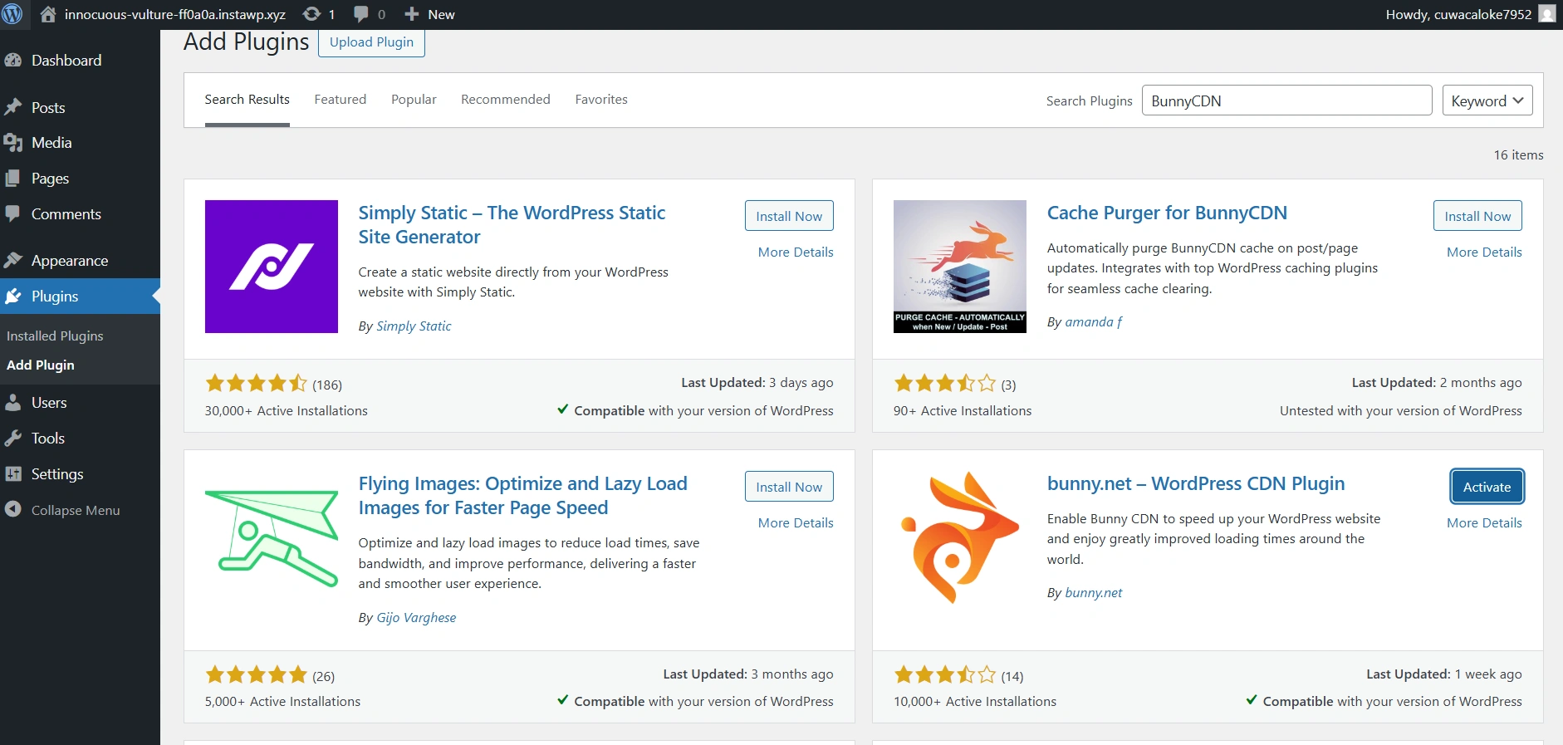Switch to Recommended tab
The width and height of the screenshot is (1563, 745).
[506, 100]
